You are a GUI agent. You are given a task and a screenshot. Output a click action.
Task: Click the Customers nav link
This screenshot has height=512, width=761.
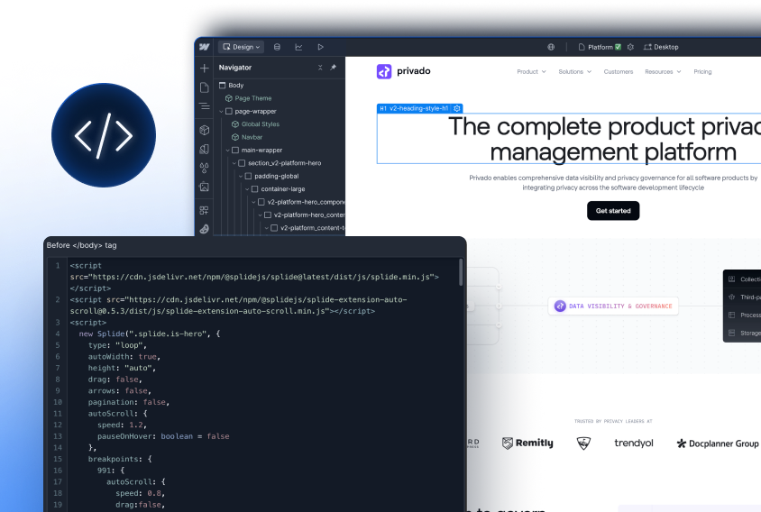pos(619,72)
